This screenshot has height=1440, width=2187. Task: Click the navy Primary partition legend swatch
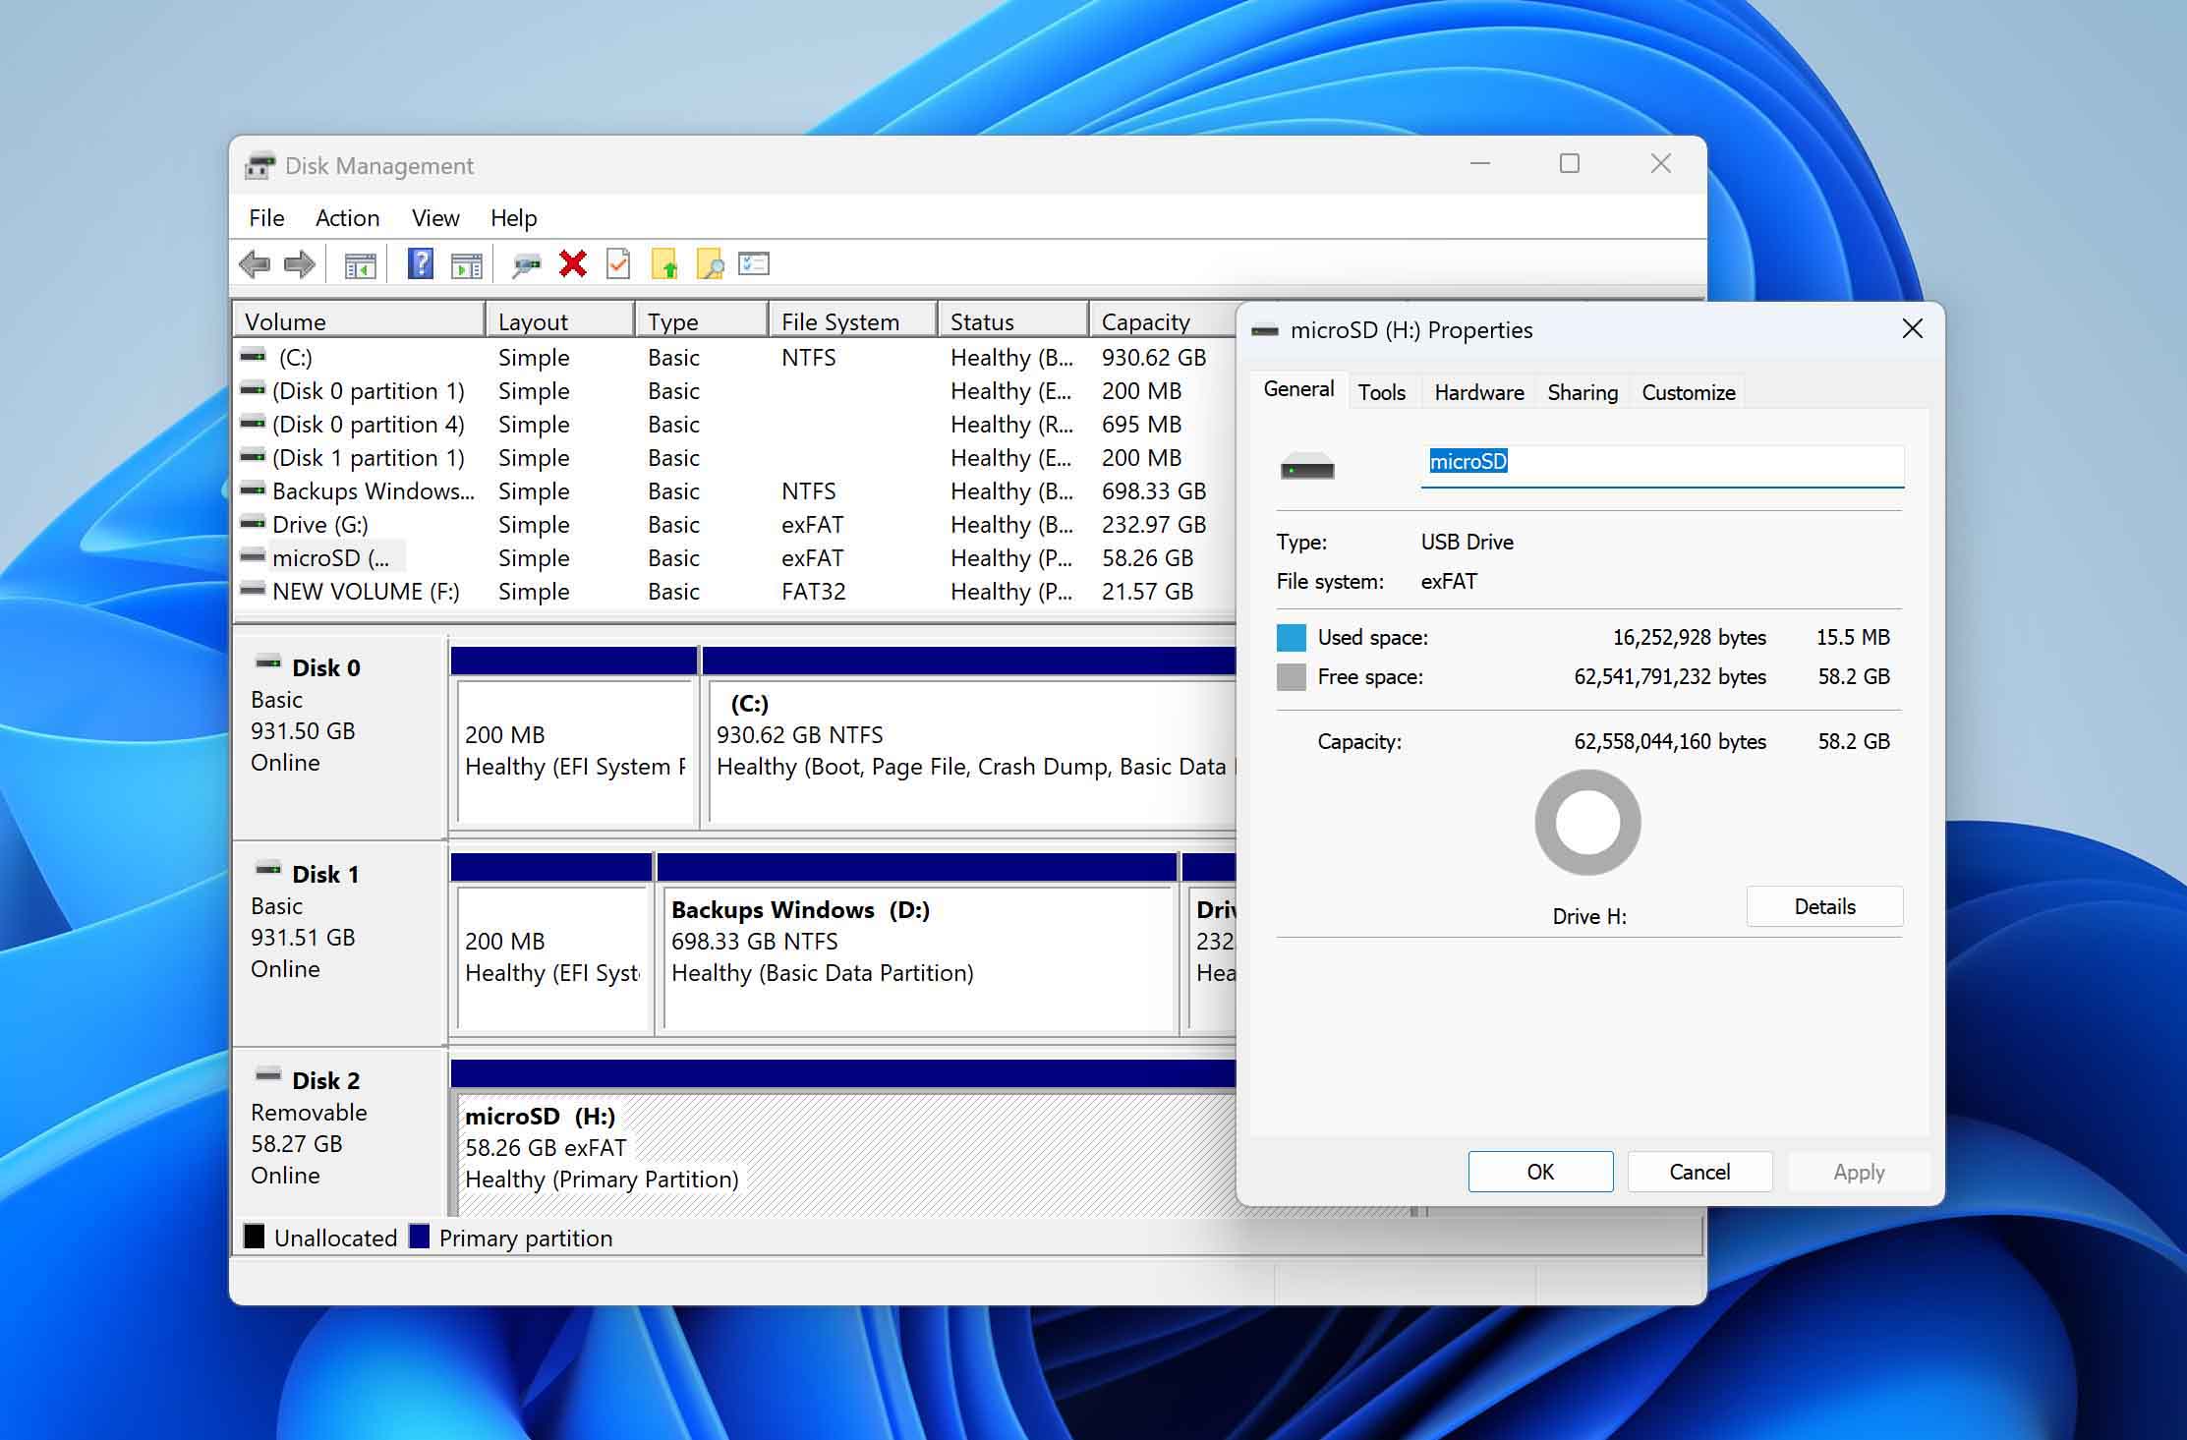point(420,1237)
